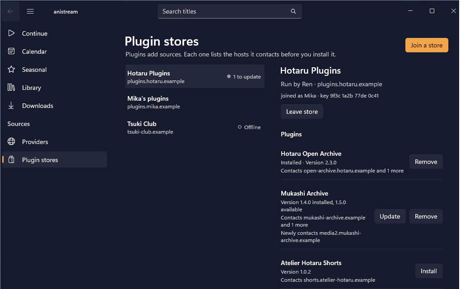Close the anistream window

(x=453, y=11)
